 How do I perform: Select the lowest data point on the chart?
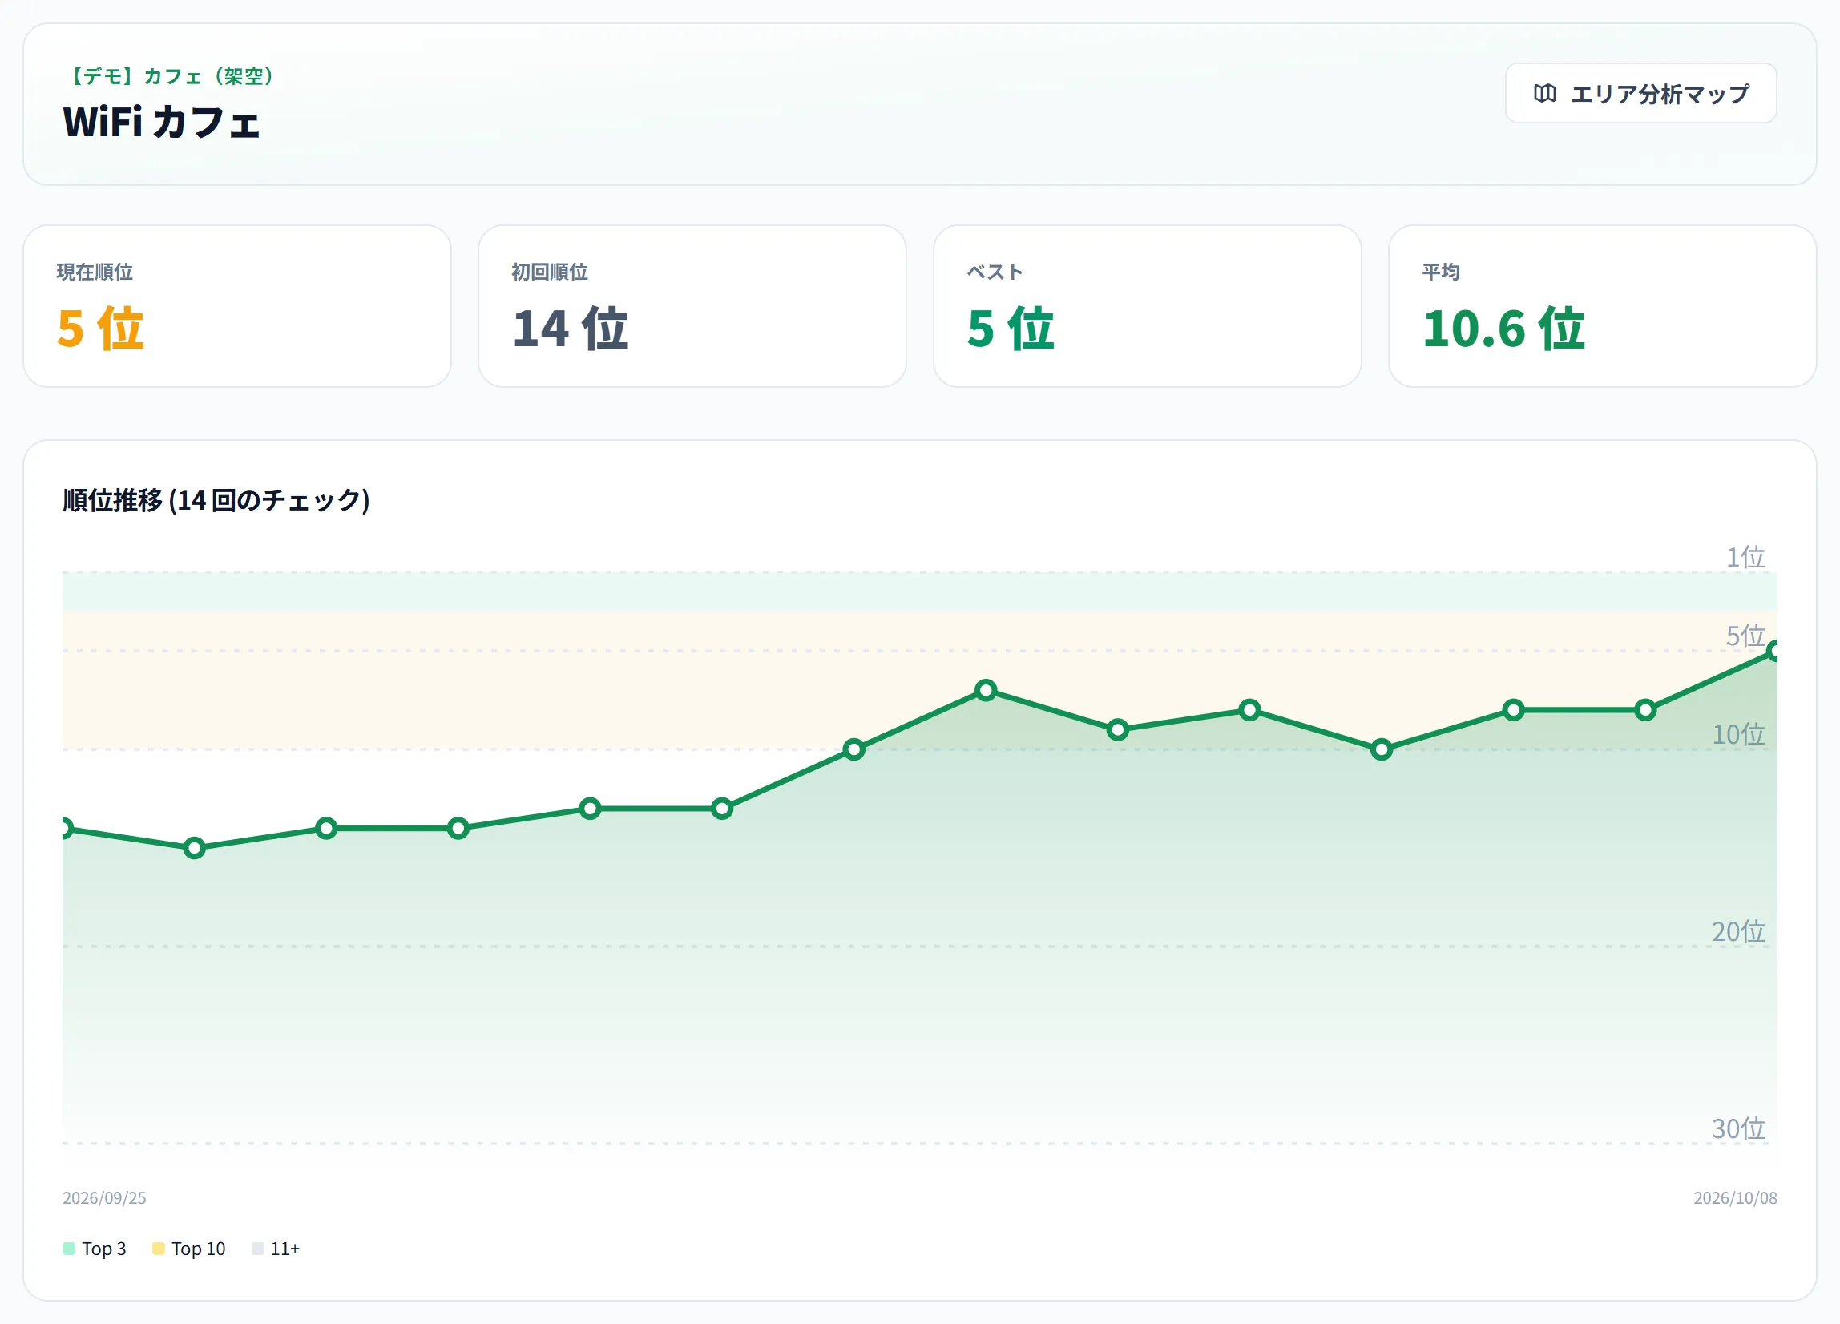pyautogui.click(x=194, y=848)
